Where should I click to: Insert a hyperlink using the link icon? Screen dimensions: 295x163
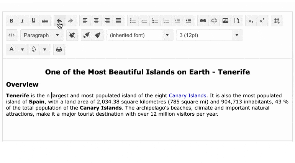203,21
